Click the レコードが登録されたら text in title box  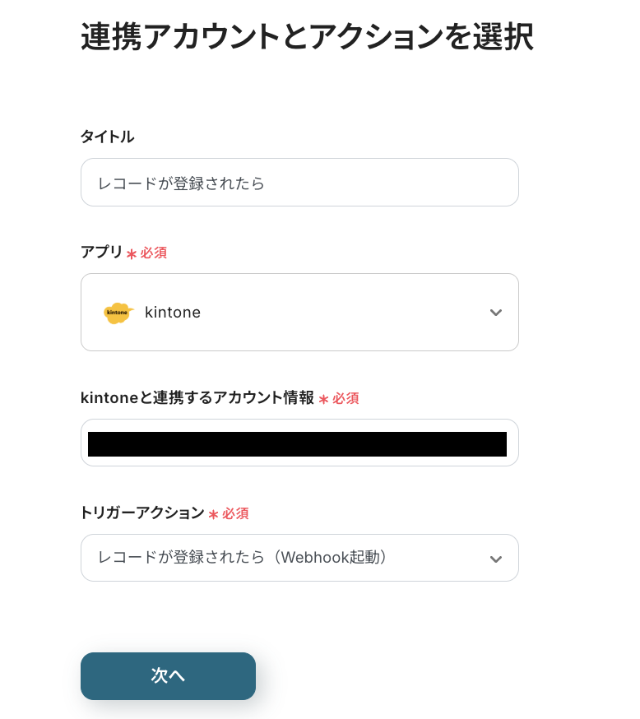(x=181, y=183)
